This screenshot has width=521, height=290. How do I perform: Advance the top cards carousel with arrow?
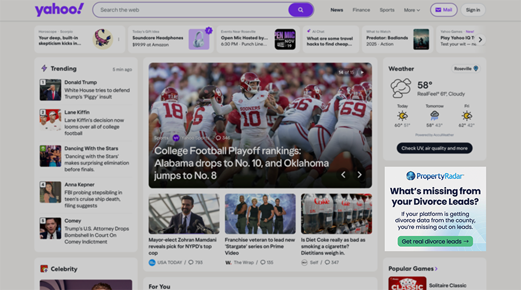(x=480, y=39)
